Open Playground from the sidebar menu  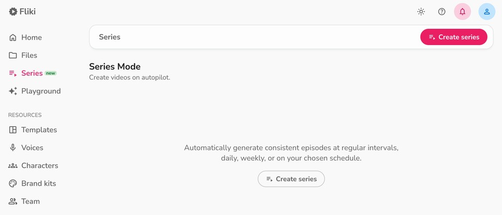click(x=41, y=91)
